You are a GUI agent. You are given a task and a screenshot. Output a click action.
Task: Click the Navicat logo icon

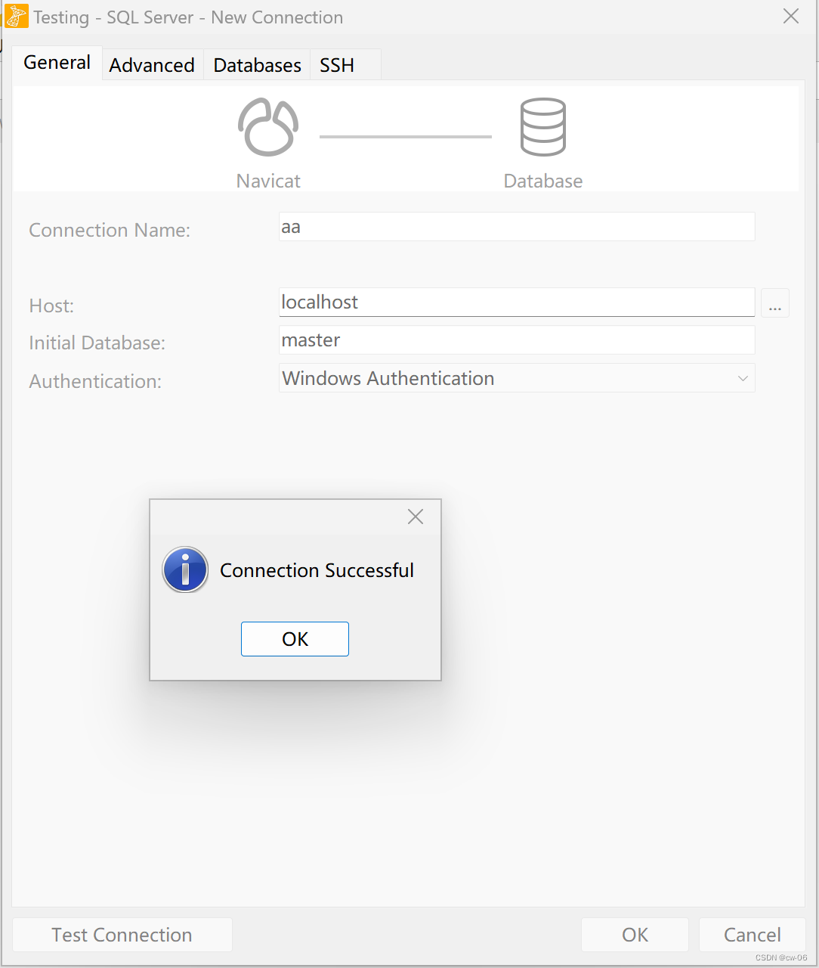pyautogui.click(x=268, y=127)
